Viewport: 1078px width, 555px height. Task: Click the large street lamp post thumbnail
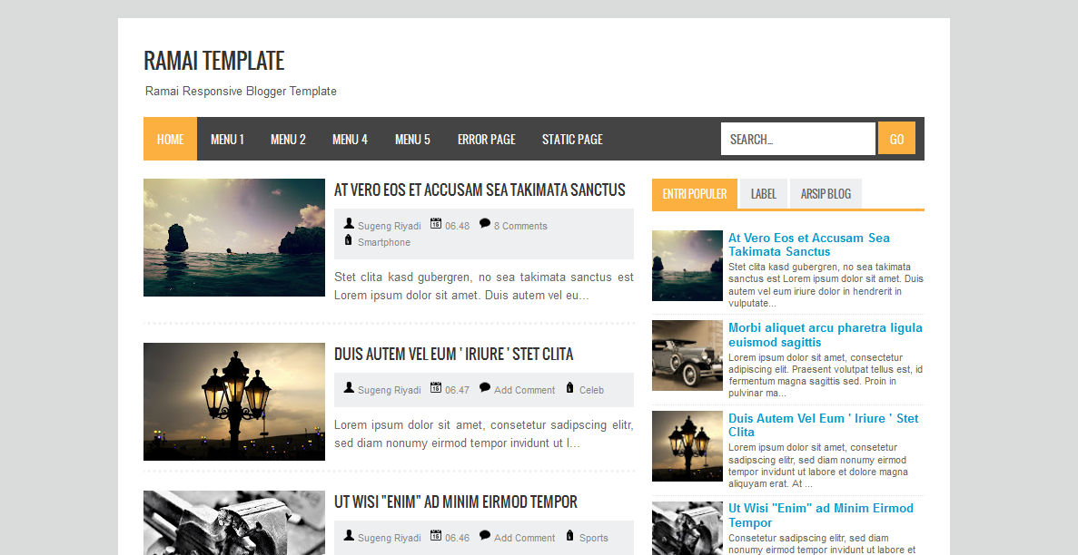tap(233, 402)
